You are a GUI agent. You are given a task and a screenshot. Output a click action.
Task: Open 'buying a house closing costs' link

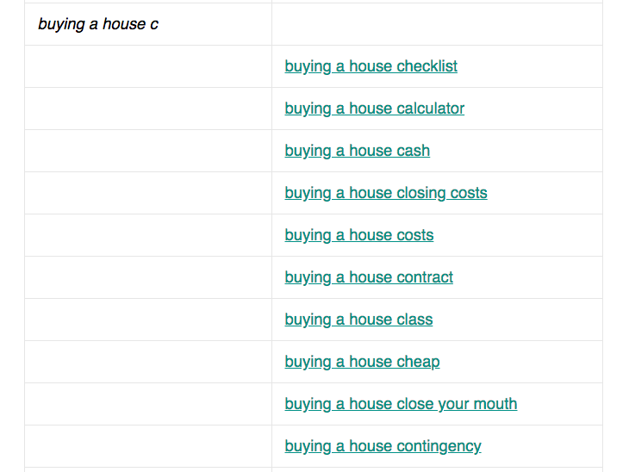pos(386,193)
